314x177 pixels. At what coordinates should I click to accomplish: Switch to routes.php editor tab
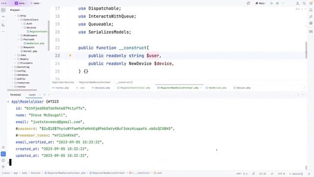click(x=60, y=88)
